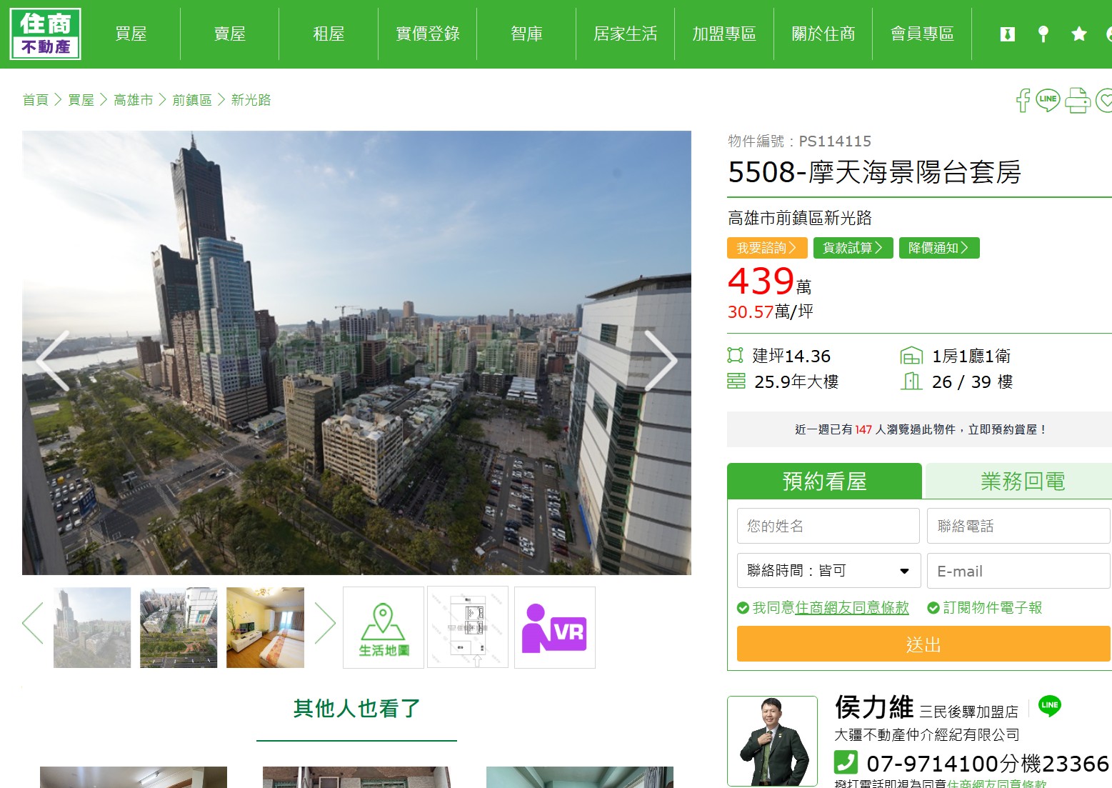
Task: Select the floor plan thumbnail
Action: click(x=468, y=627)
